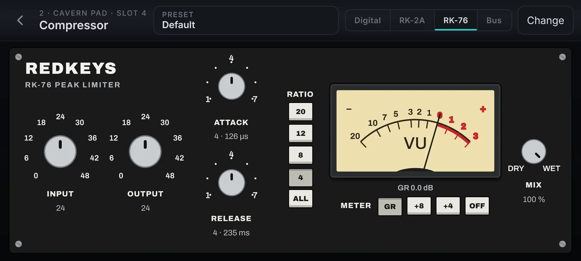Click the OUTPUT value 24 readout

pyautogui.click(x=146, y=208)
